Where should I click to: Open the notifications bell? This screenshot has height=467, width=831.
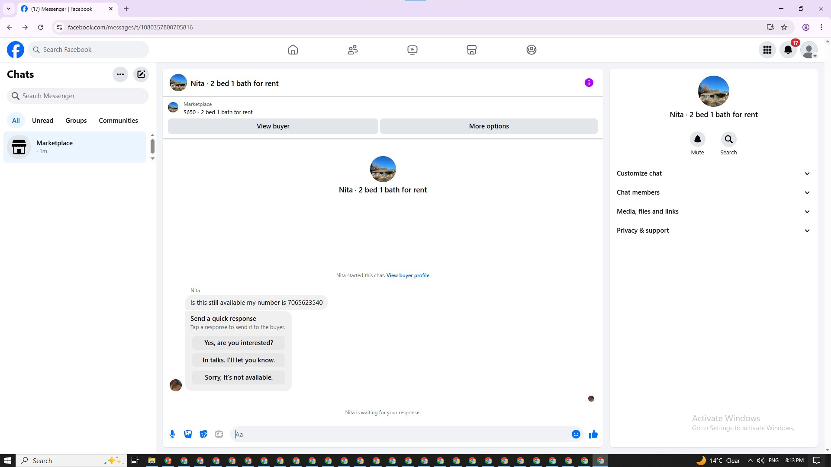788,50
